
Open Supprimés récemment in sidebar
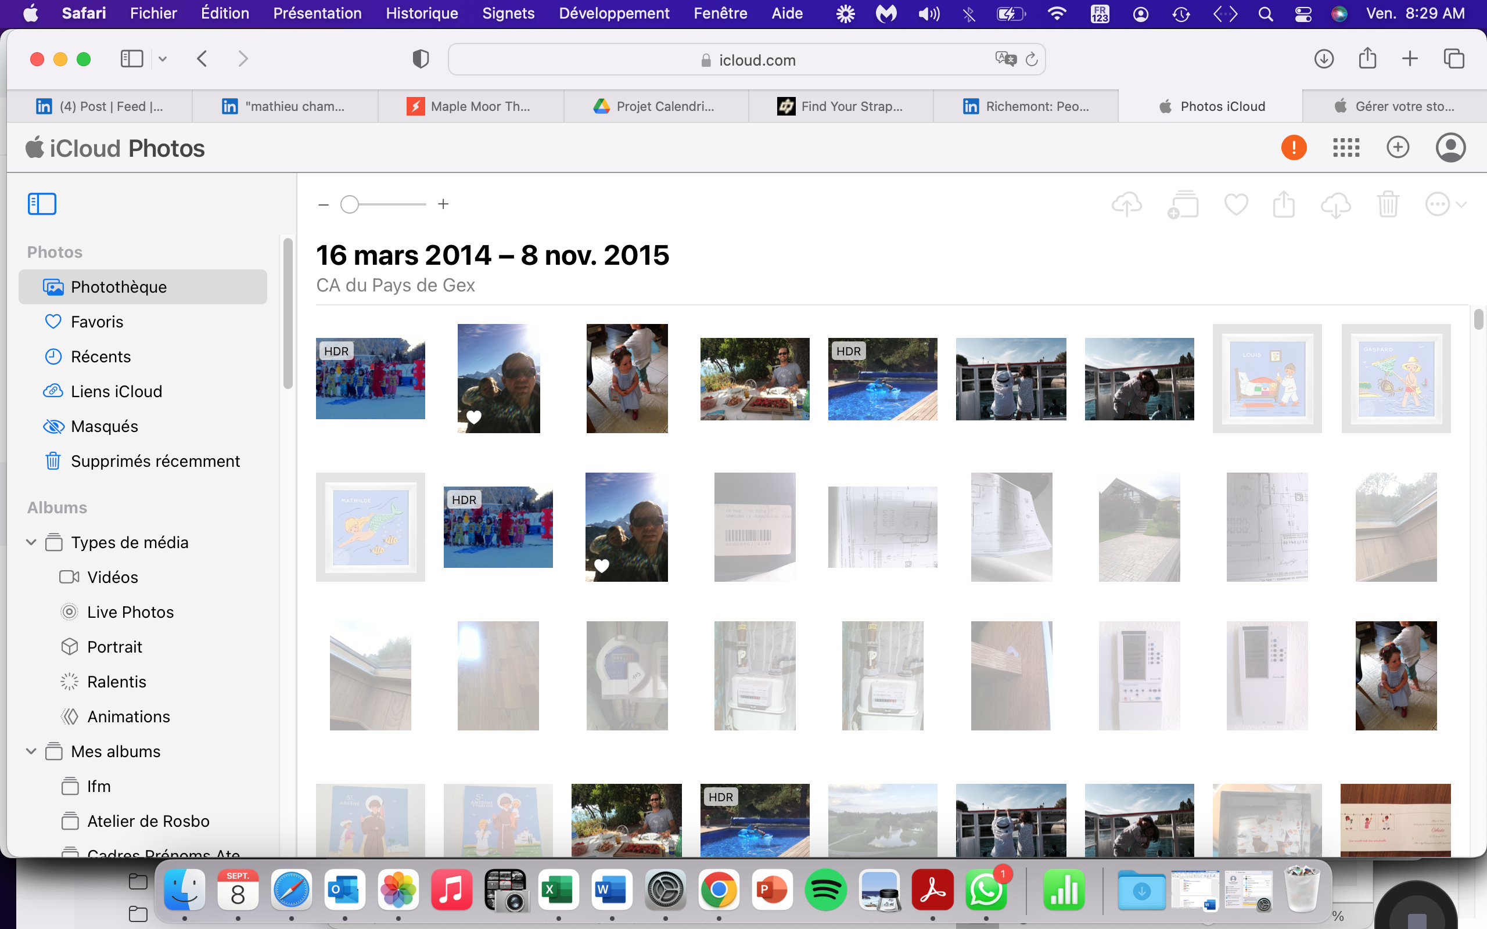click(155, 461)
